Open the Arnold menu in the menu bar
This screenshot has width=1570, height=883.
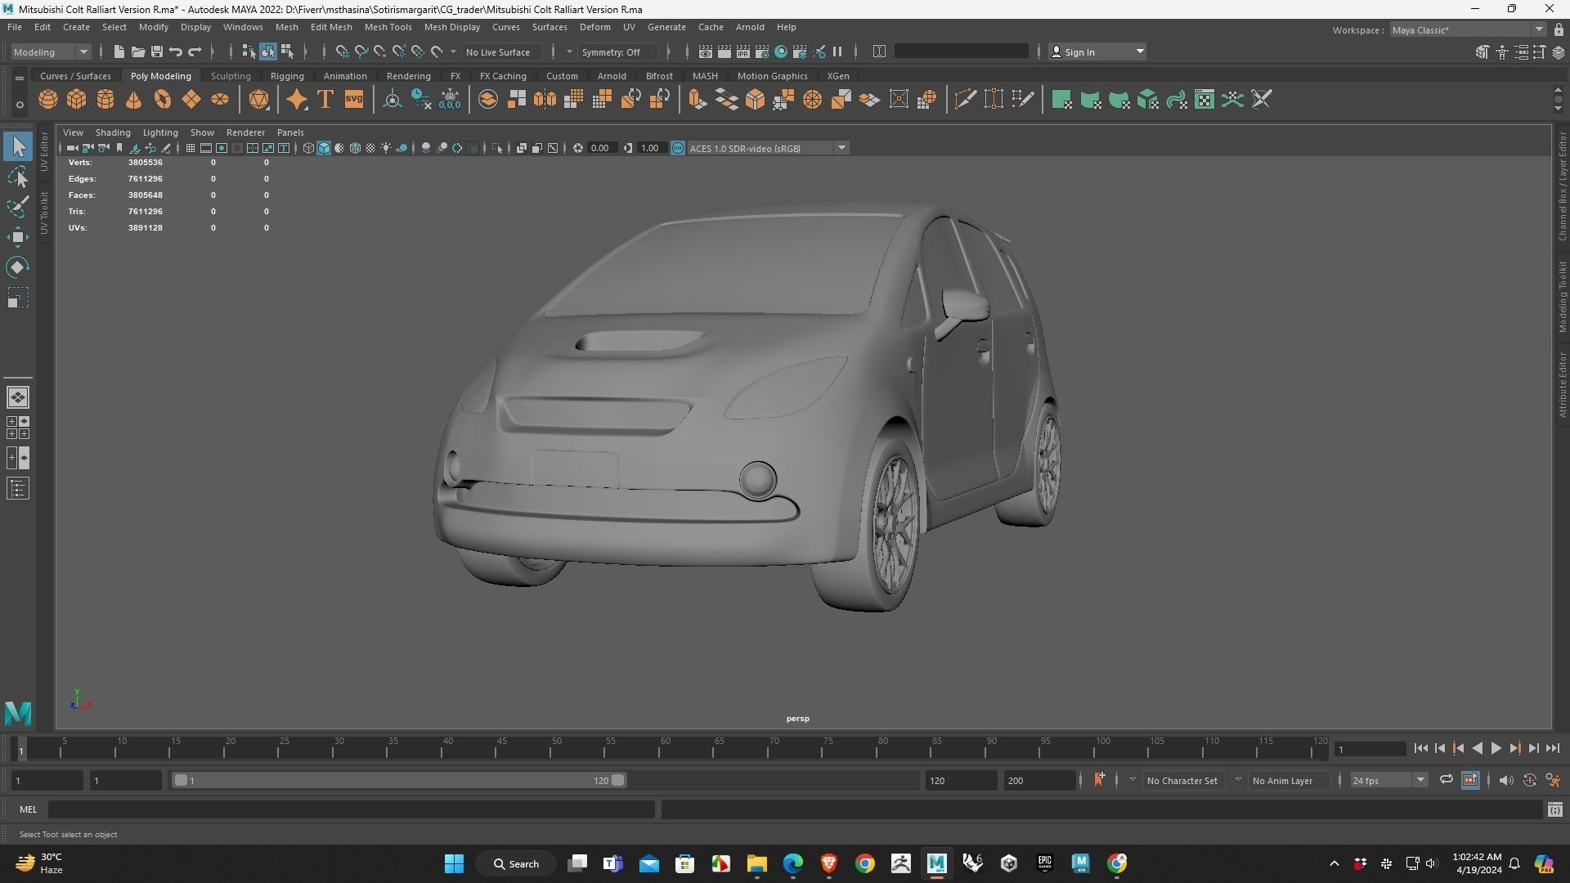pyautogui.click(x=750, y=27)
